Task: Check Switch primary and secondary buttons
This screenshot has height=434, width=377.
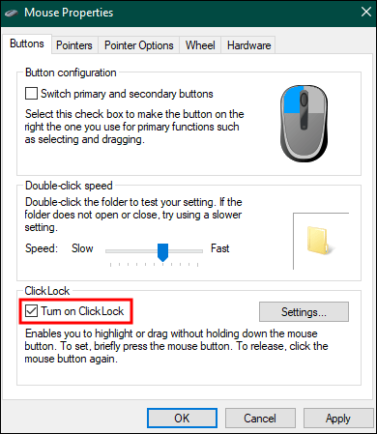Action: pyautogui.click(x=31, y=94)
